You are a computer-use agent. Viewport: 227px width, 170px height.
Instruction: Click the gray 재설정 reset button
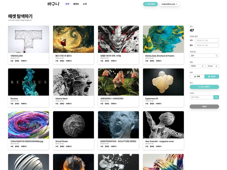point(204,107)
